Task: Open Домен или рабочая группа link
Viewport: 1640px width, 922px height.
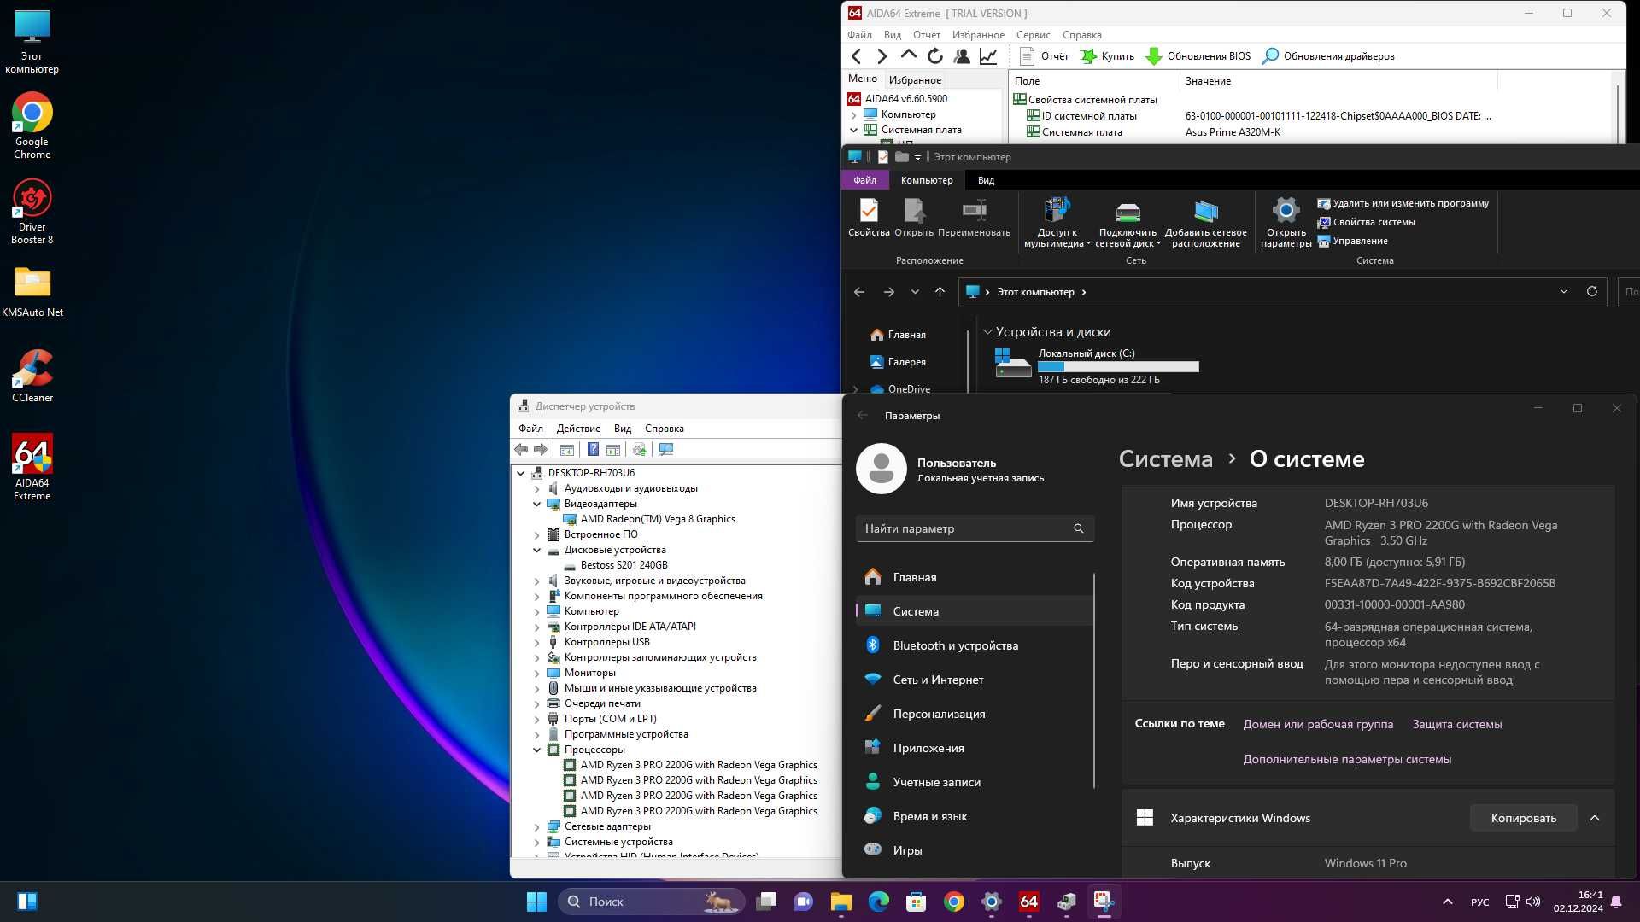Action: tap(1318, 724)
